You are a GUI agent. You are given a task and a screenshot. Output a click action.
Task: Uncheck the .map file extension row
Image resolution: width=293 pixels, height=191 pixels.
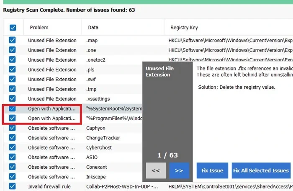point(12,40)
